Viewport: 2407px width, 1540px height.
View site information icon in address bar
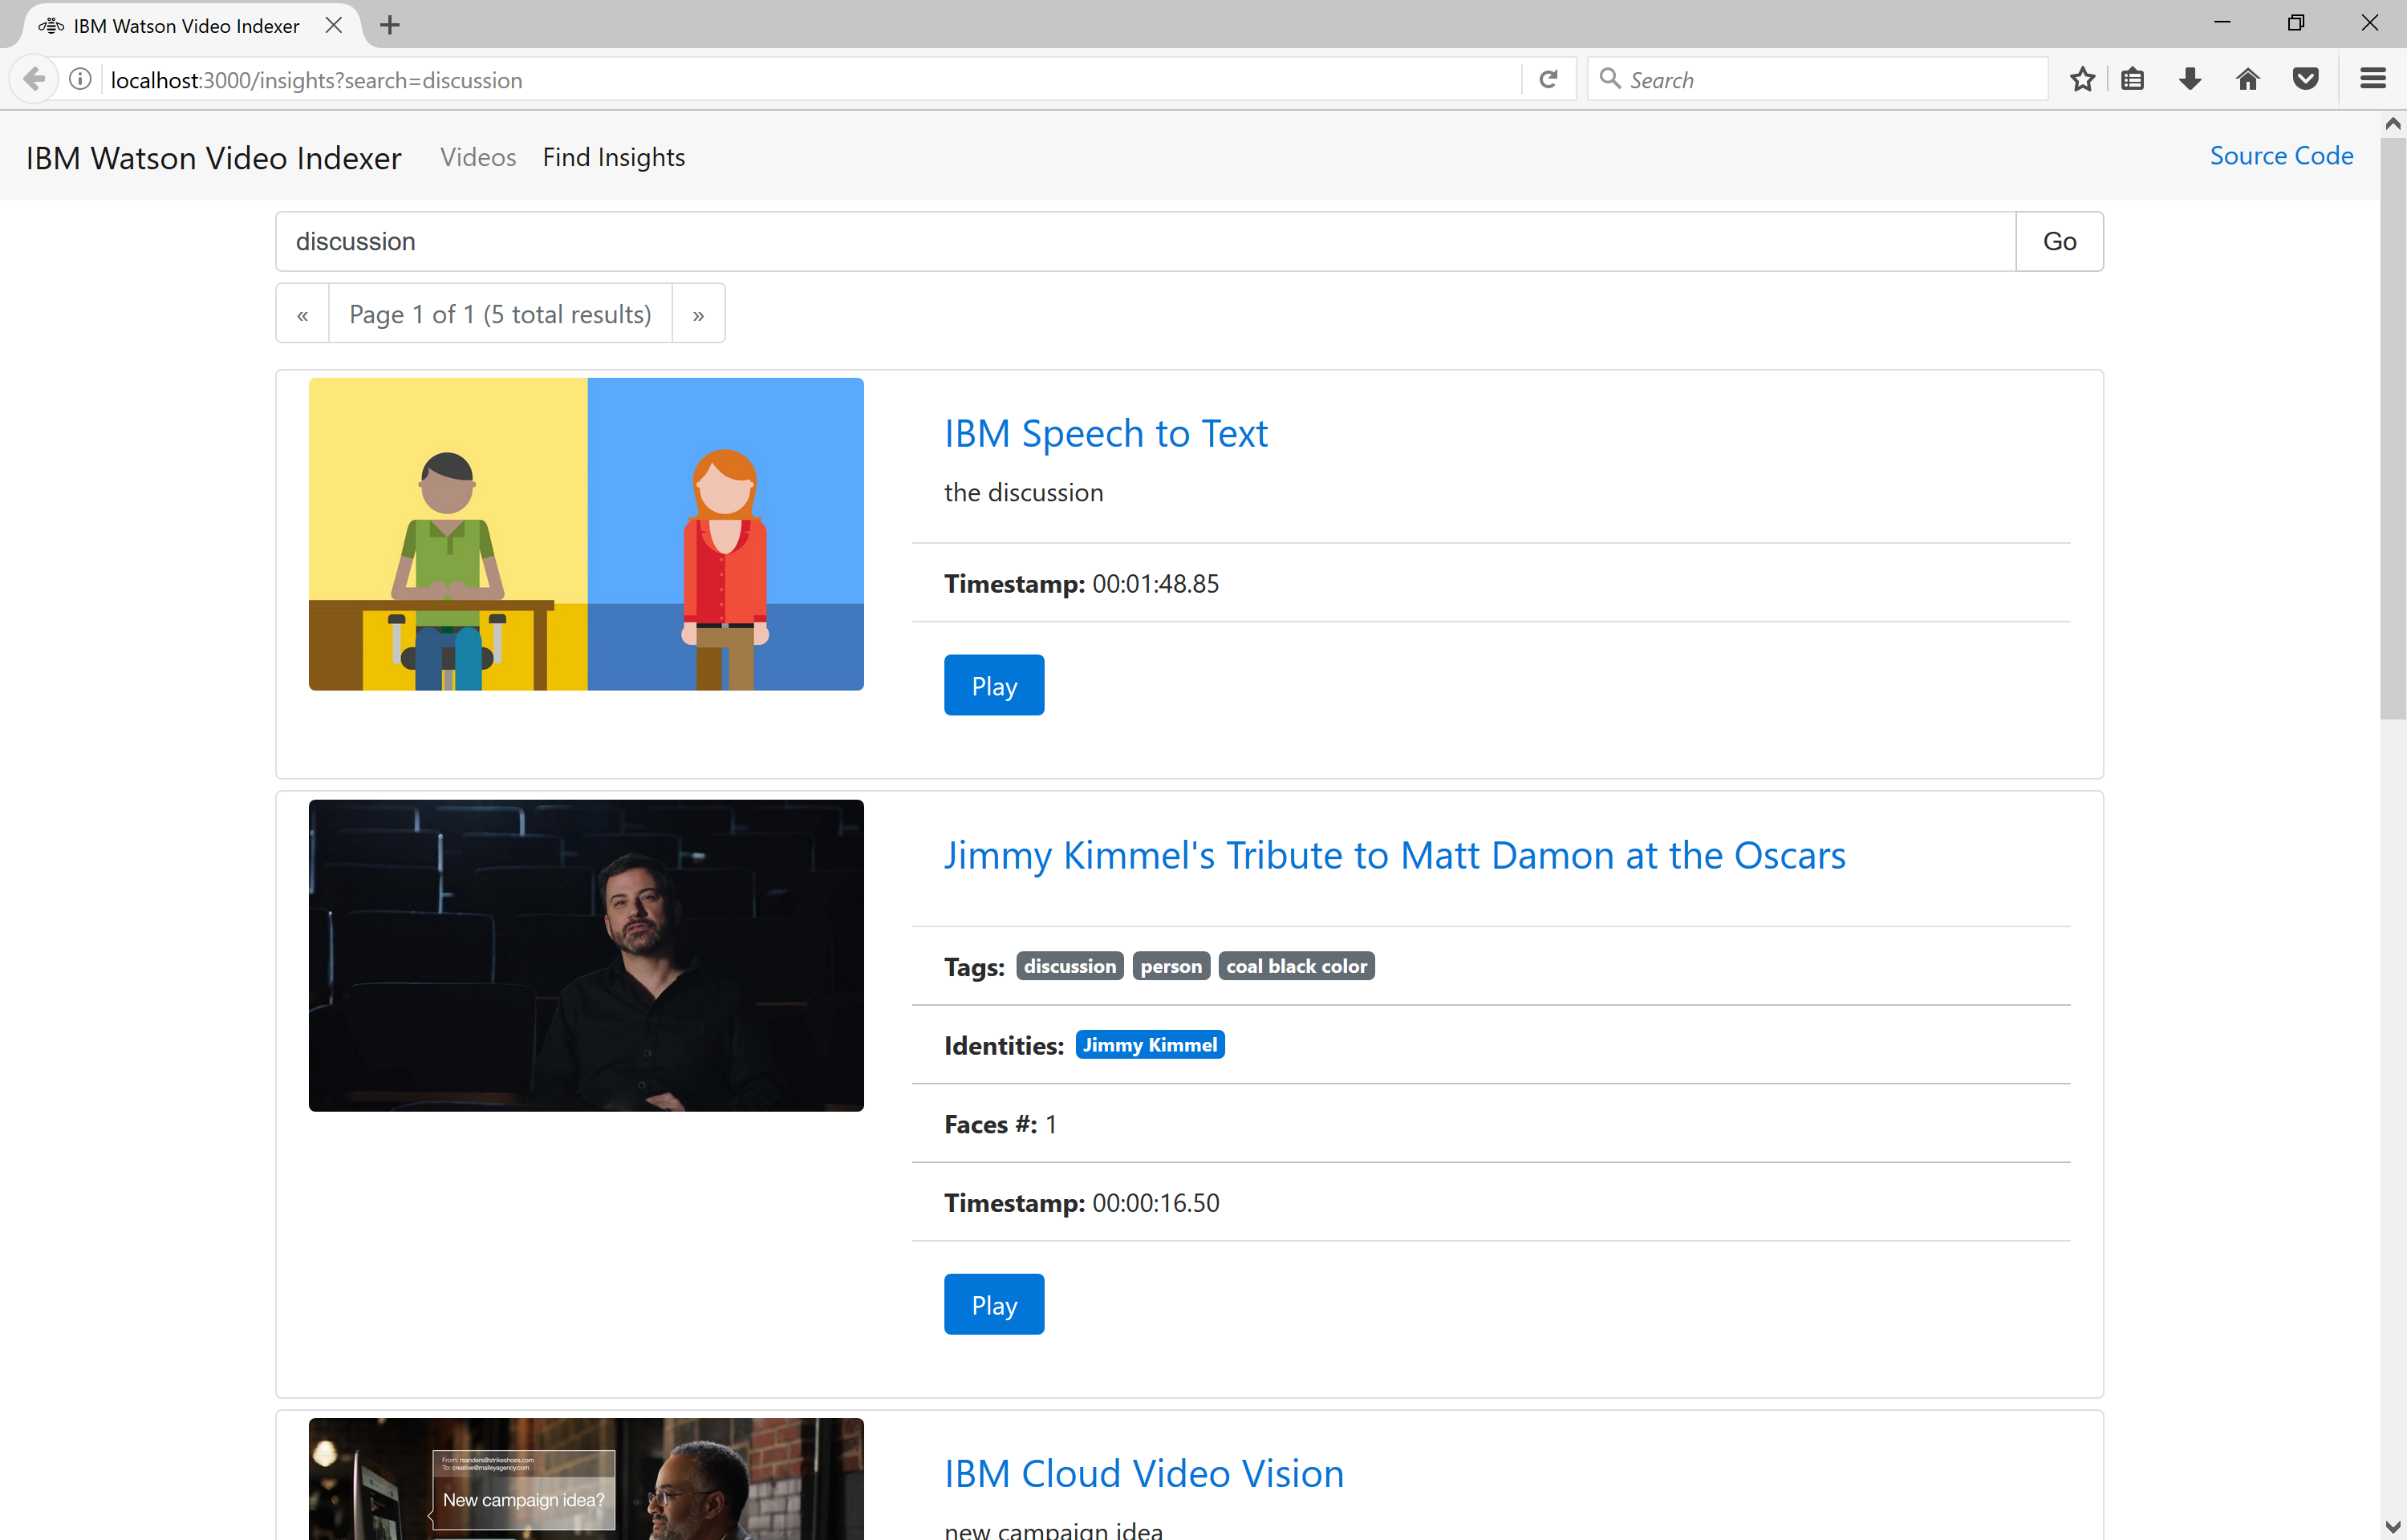click(80, 79)
